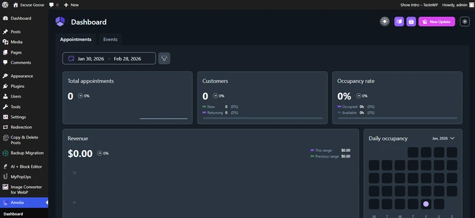Image resolution: width=475 pixels, height=218 pixels.
Task: Open the WordPress Dashboard sidebar item
Action: click(x=24, y=19)
